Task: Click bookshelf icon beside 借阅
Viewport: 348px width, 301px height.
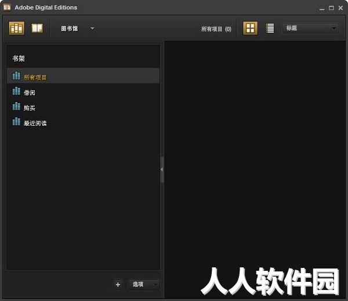Action: [16, 91]
